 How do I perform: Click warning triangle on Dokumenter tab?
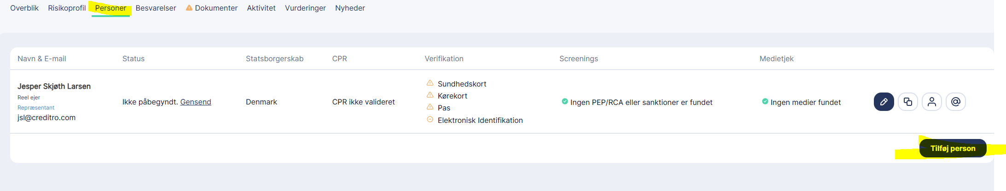[189, 8]
